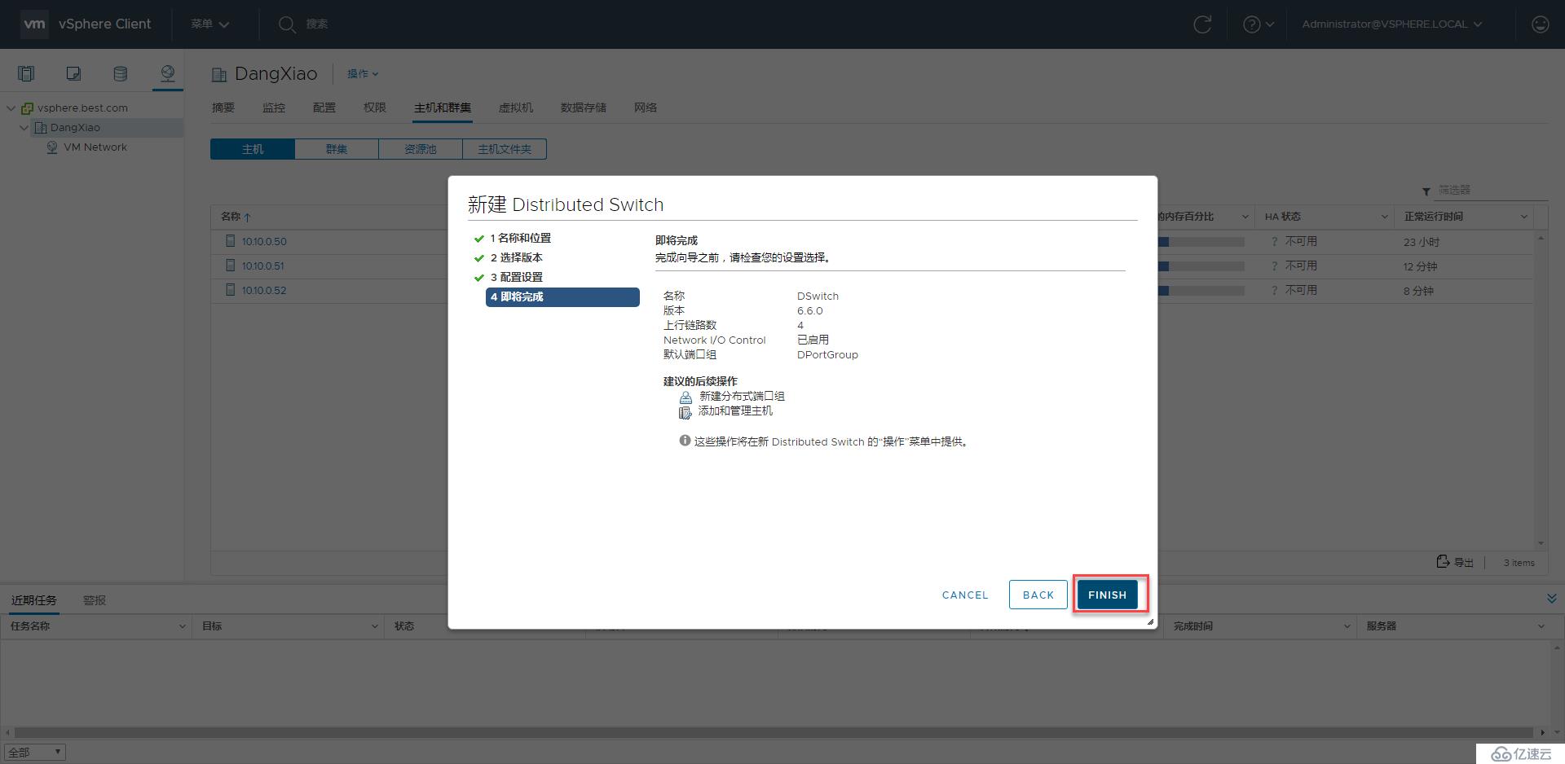Viewport: 1565px width, 764px height.
Task: Click the add and manage hosts icon
Action: [685, 412]
